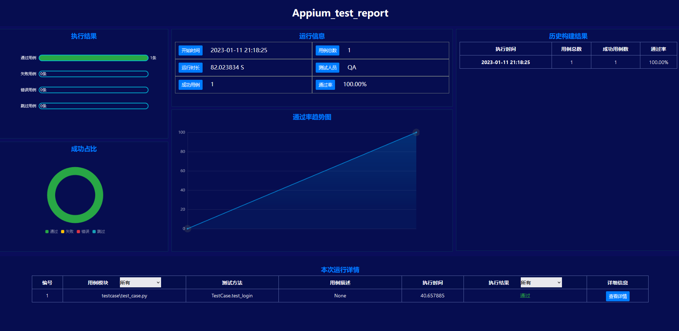Image resolution: width=679 pixels, height=331 pixels.
Task: Click the None description cell
Action: point(340,296)
